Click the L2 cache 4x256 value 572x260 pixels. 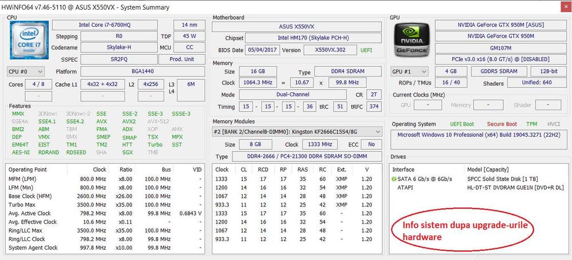(x=150, y=84)
